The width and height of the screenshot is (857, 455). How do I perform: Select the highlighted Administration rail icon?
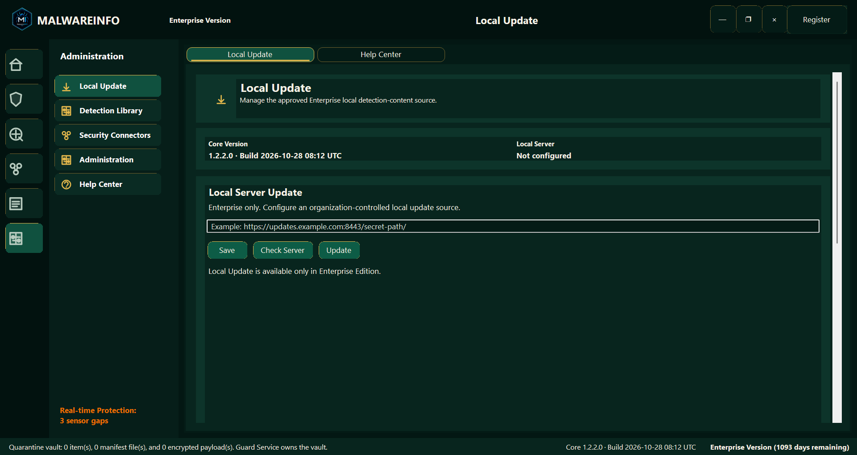24,239
